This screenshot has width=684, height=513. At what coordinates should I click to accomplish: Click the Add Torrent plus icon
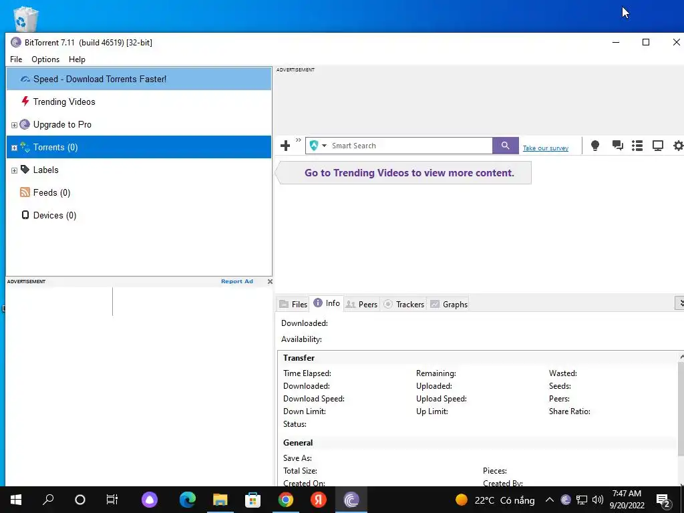point(285,145)
